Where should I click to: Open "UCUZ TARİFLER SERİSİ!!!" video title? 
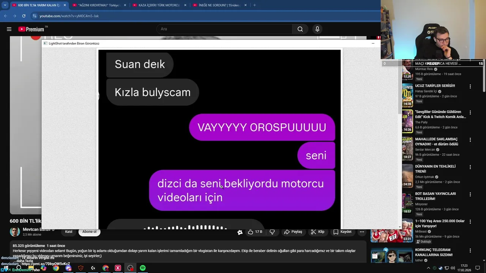[435, 86]
